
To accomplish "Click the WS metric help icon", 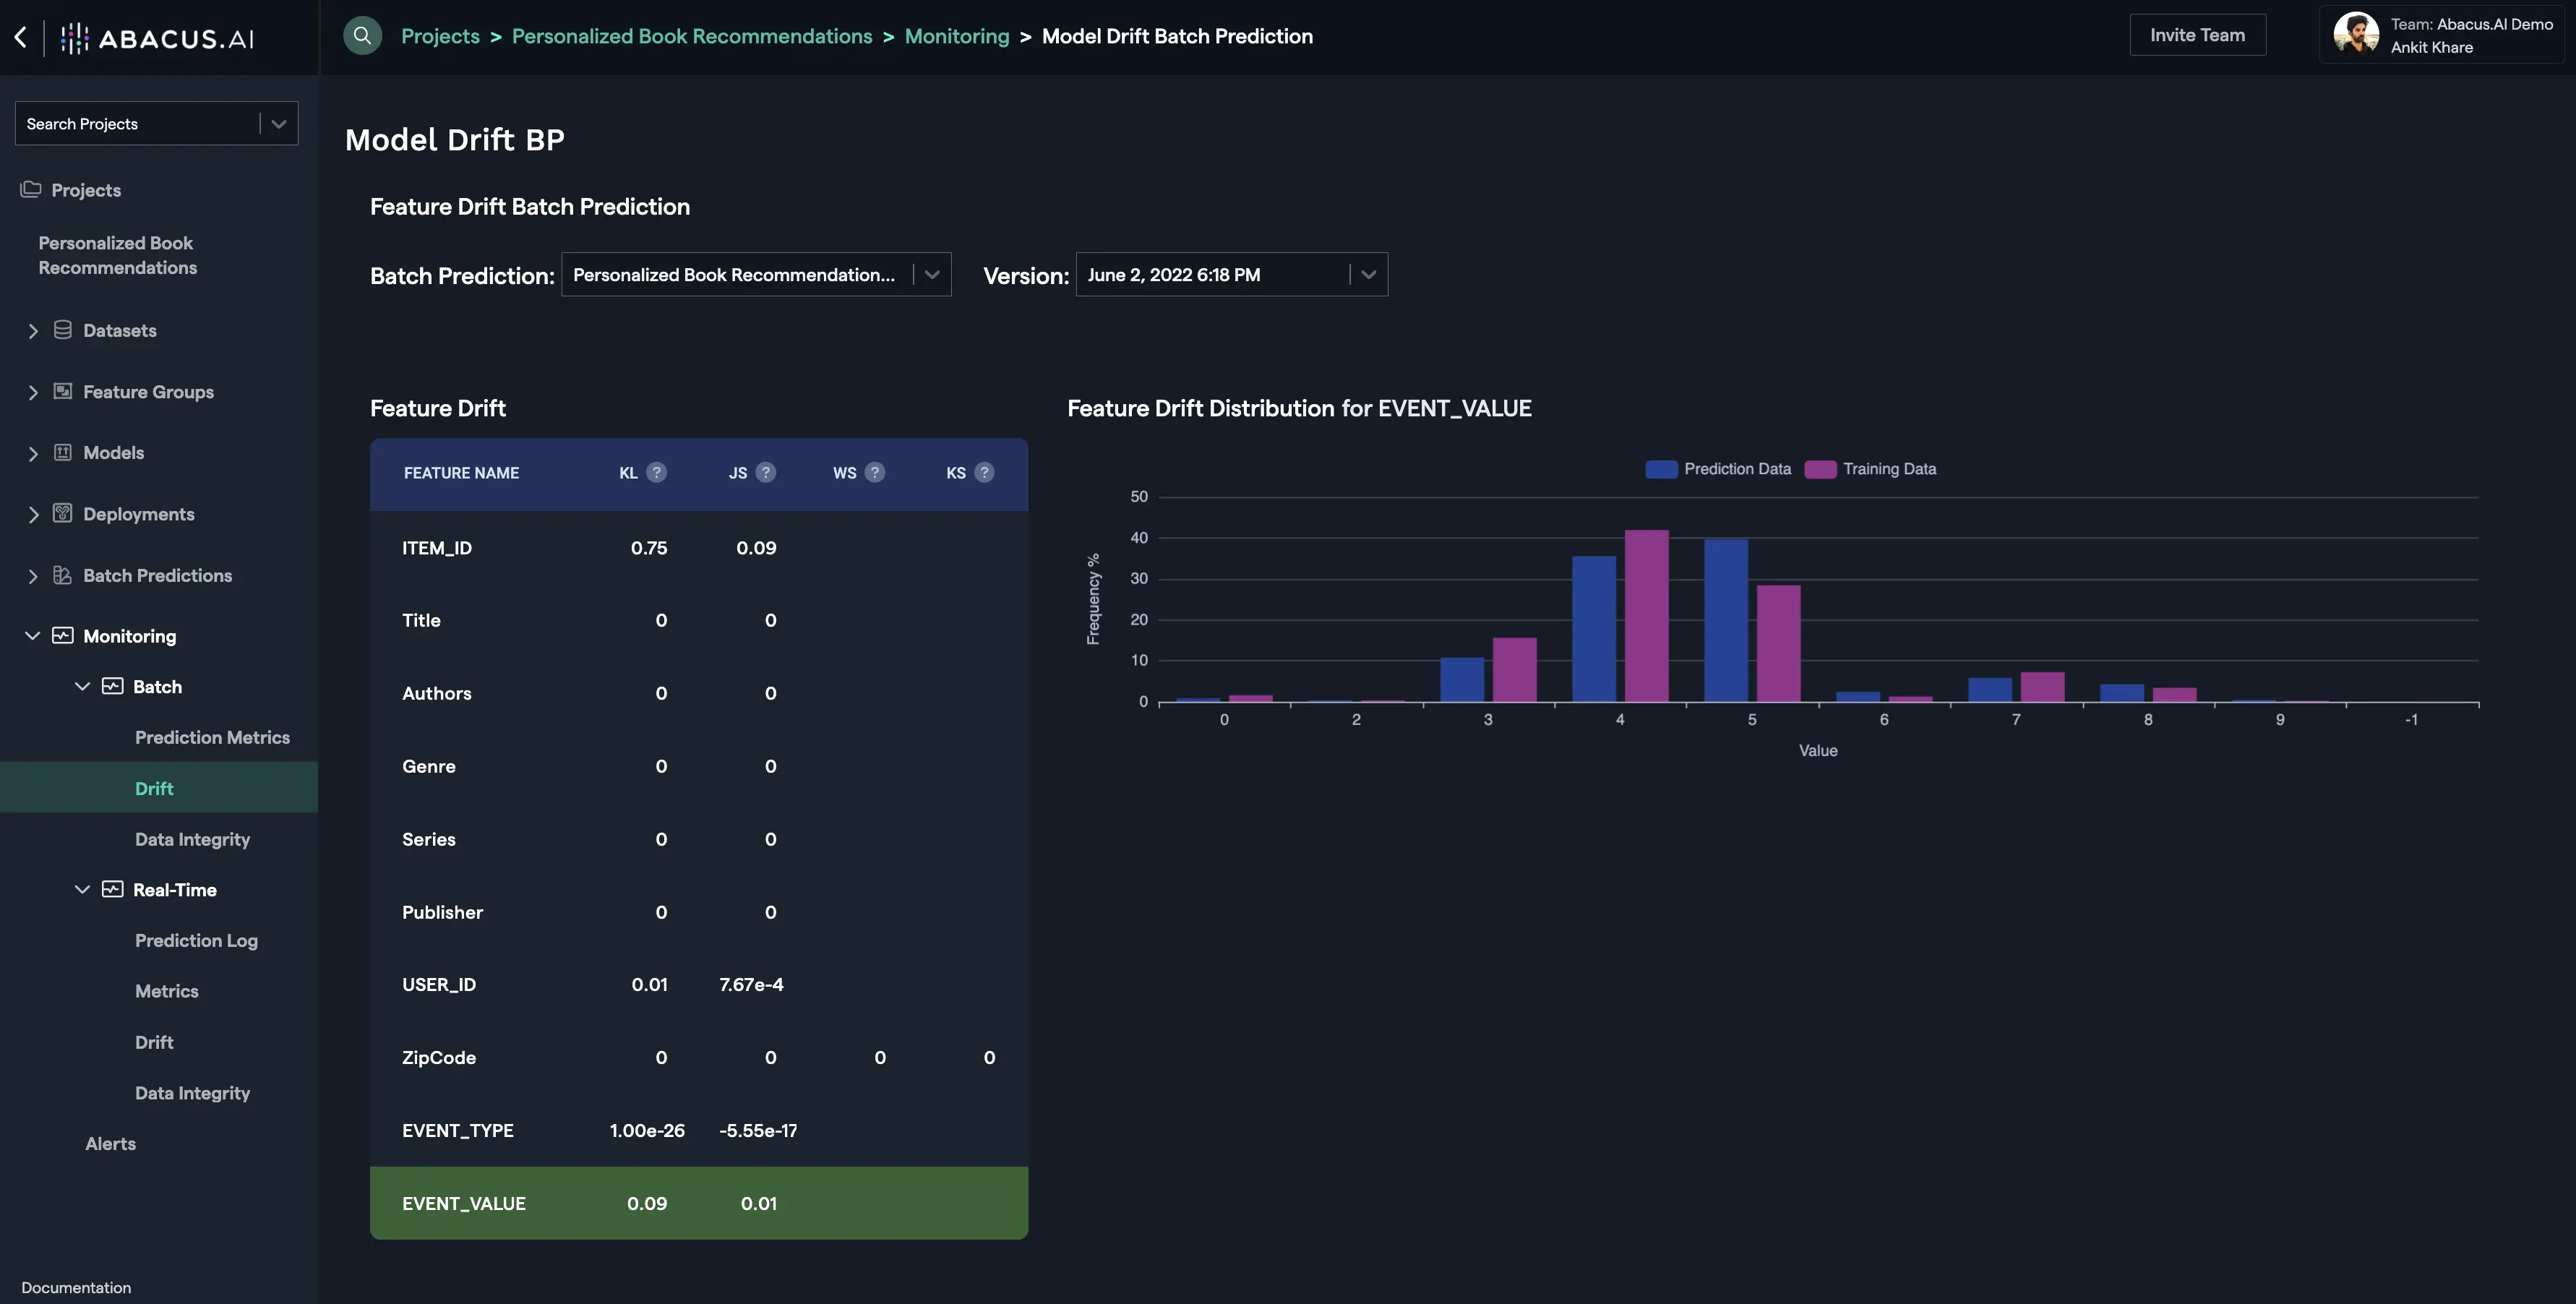I will [x=874, y=473].
